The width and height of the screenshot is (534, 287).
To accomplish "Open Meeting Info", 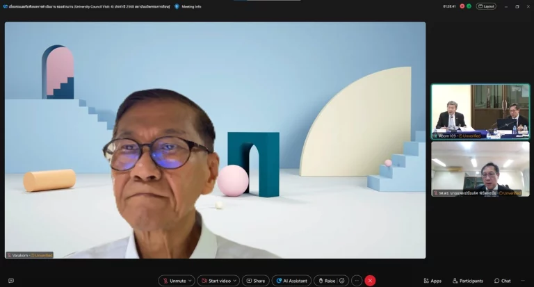I will click(187, 6).
